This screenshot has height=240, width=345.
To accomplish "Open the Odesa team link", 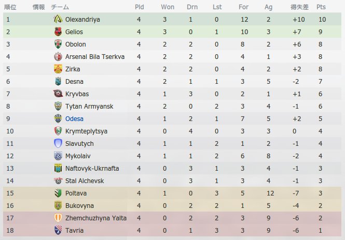I will (x=74, y=118).
